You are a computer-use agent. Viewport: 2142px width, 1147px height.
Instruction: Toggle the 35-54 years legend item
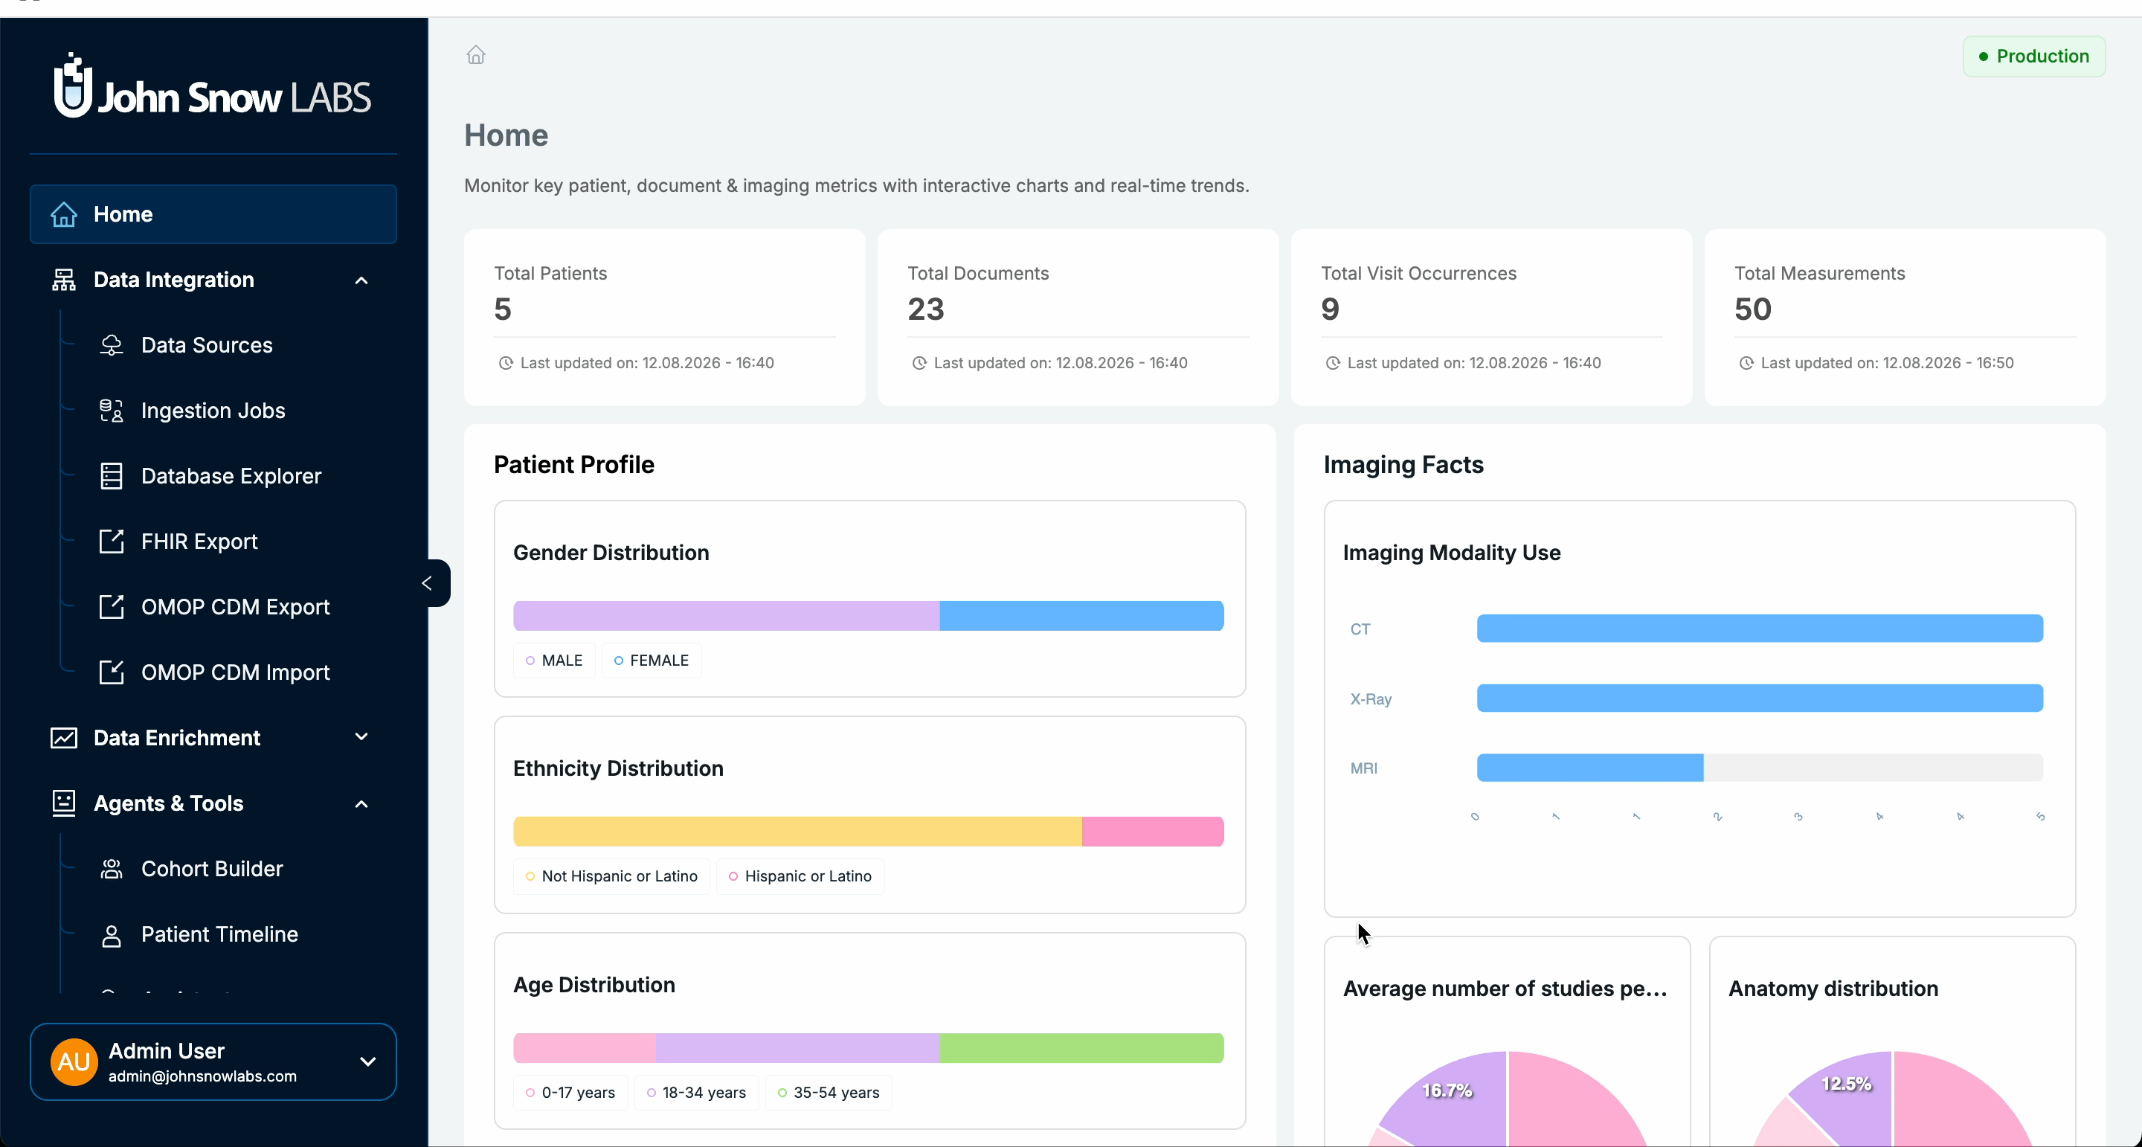(829, 1093)
